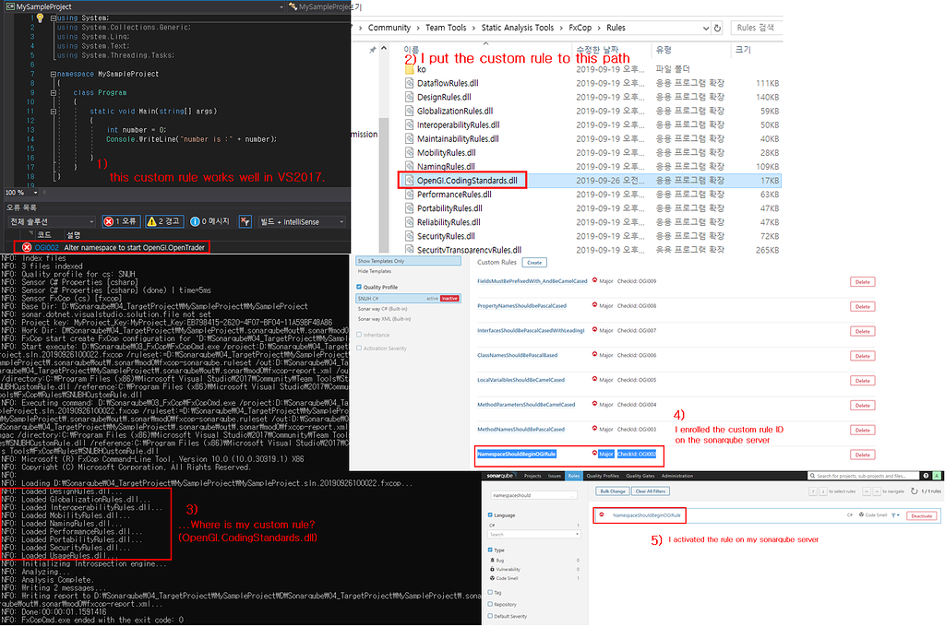Click the help icon in the sonarqube top bar
Image resolution: width=945 pixels, height=627 pixels.
[x=925, y=474]
